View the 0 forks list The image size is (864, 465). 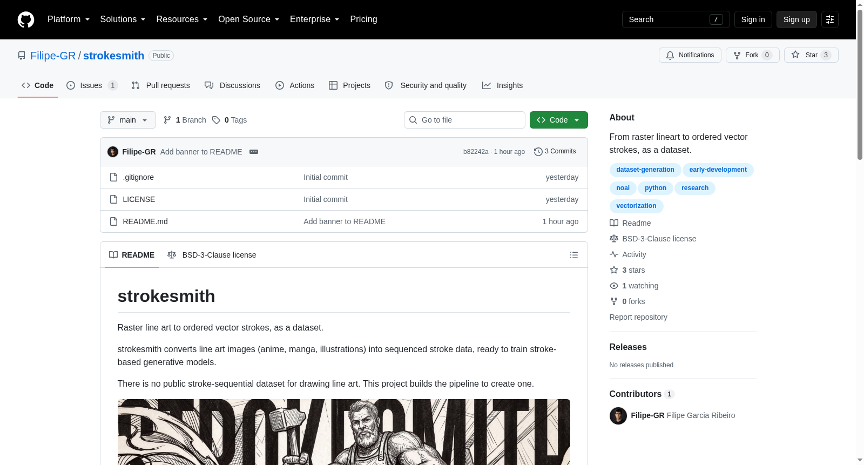click(627, 301)
